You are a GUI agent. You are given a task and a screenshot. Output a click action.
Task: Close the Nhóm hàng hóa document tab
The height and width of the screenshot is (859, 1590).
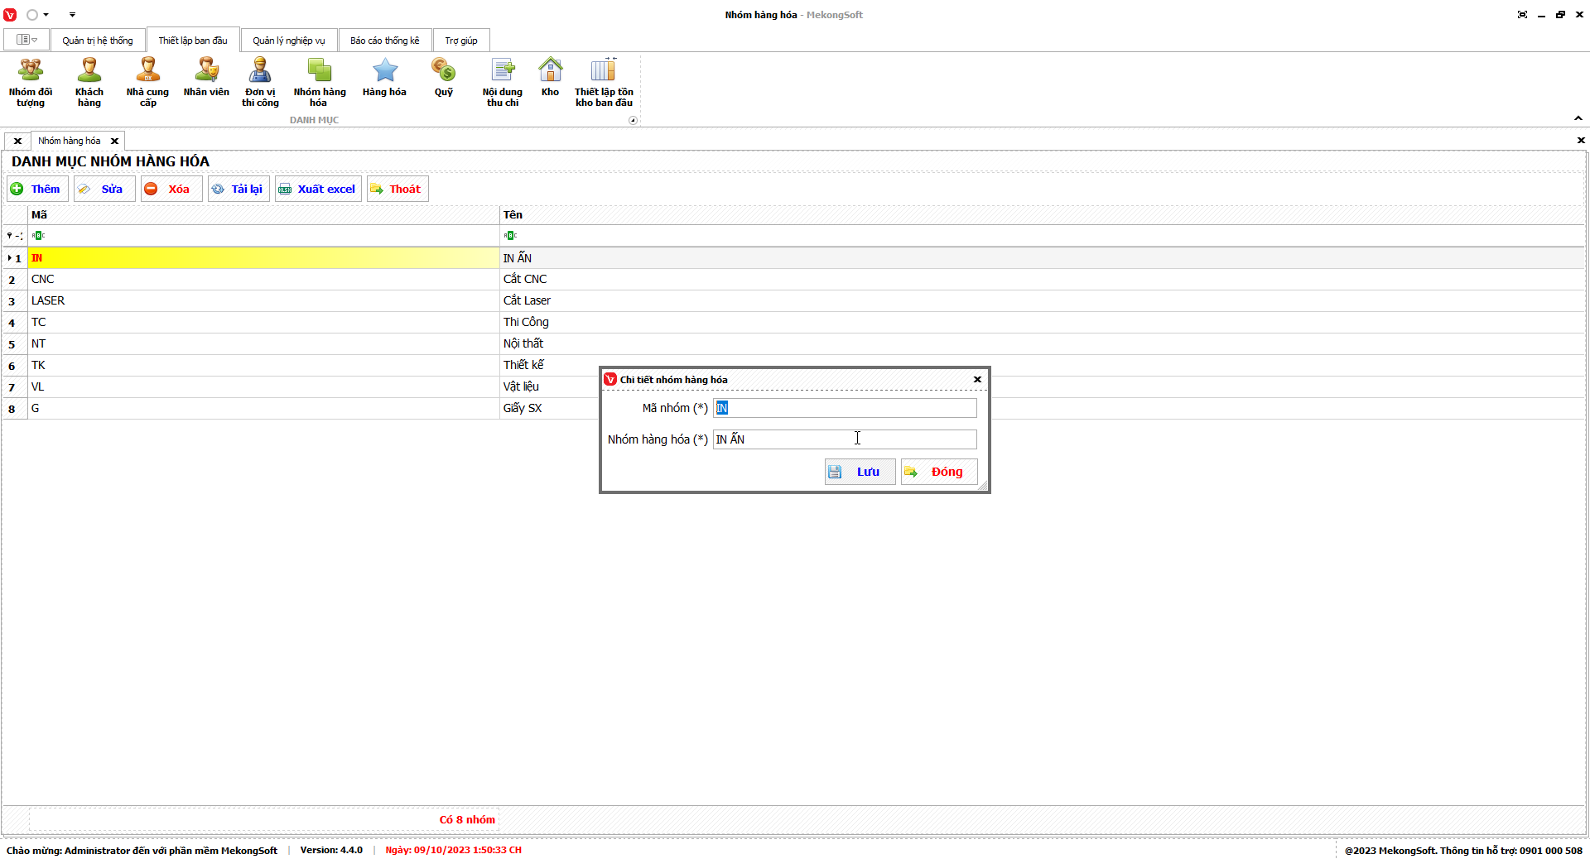(115, 141)
